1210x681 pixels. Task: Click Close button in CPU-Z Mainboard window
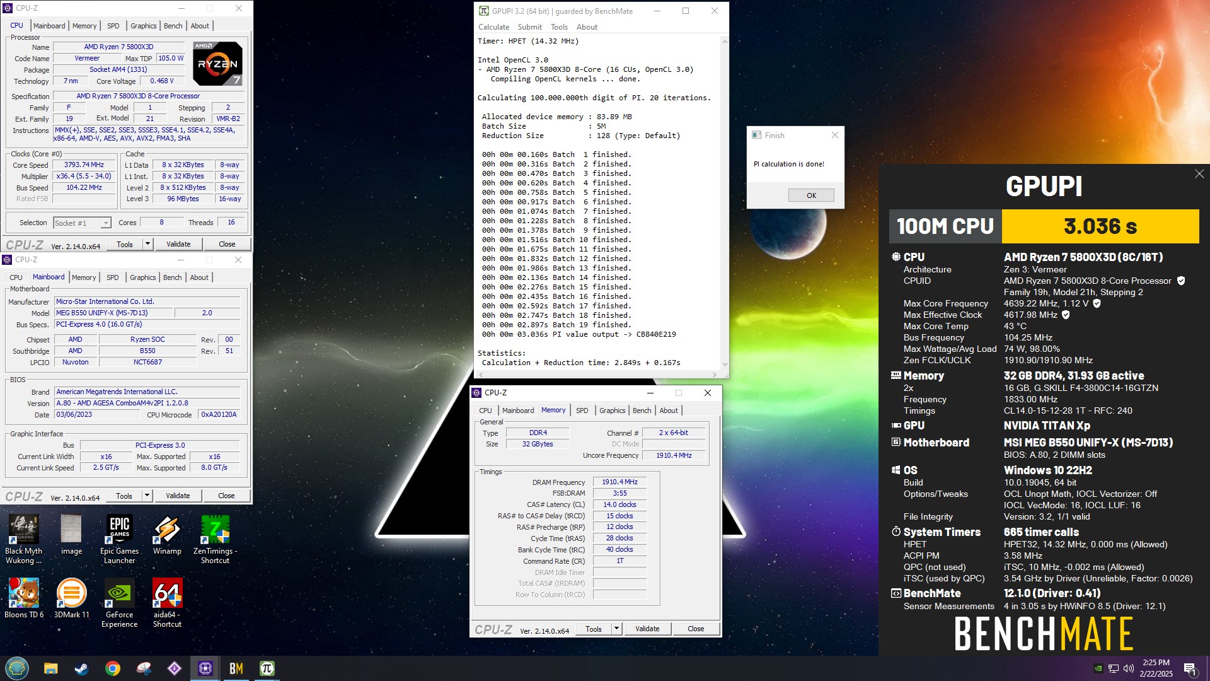point(226,496)
